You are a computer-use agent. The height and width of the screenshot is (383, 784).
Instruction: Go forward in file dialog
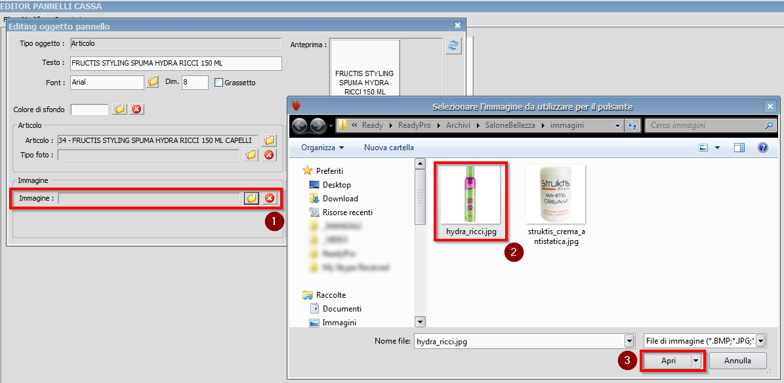(318, 125)
